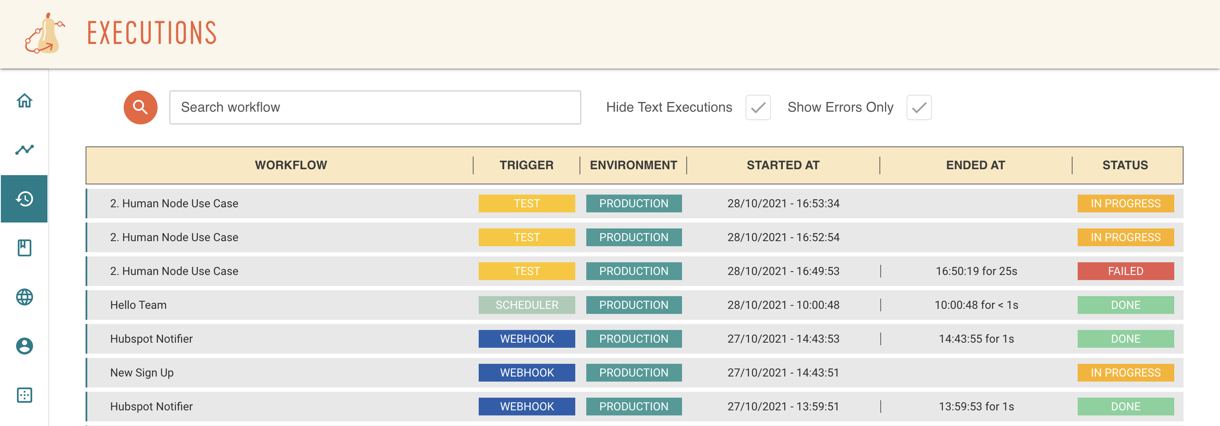Click the STATUS column header
This screenshot has height=426, width=1220.
[x=1125, y=165]
